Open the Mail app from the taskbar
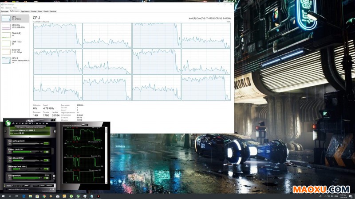Screen dimensions: 355x199 58,196
